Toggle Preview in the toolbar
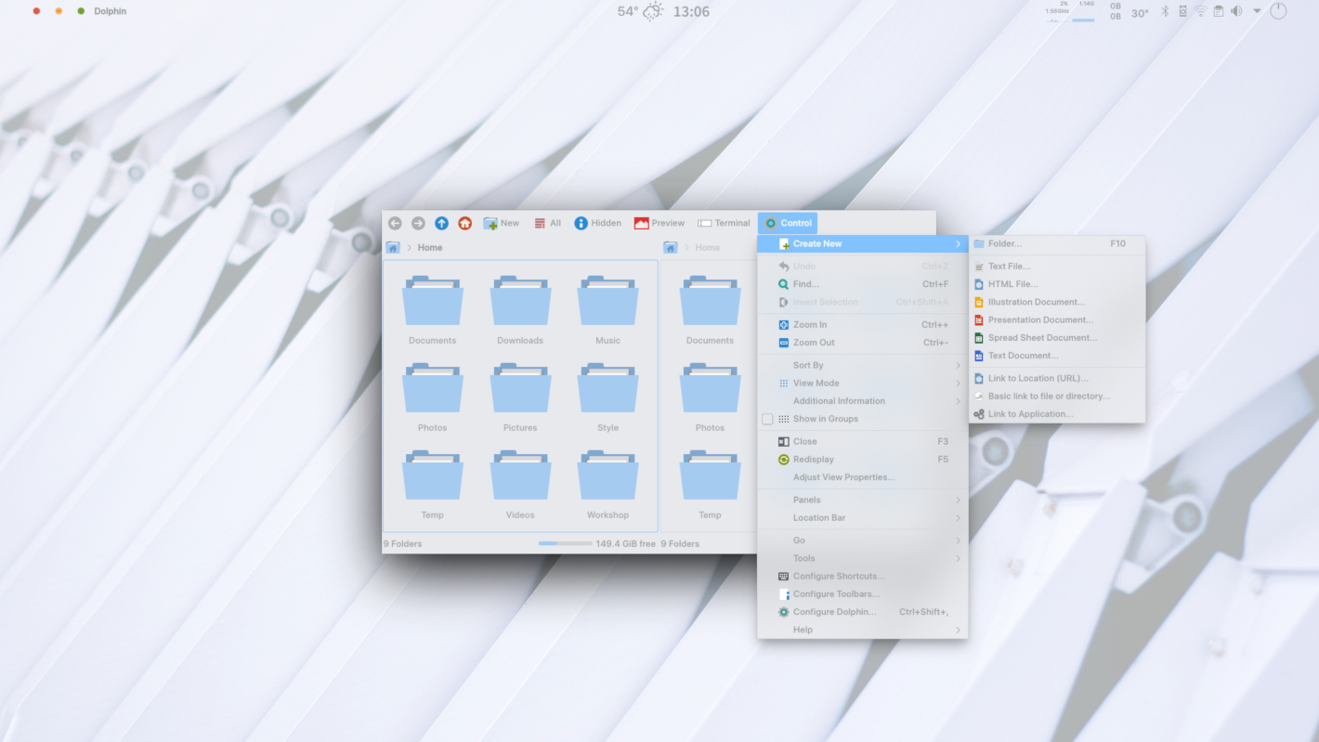The height and width of the screenshot is (742, 1319). click(x=659, y=223)
